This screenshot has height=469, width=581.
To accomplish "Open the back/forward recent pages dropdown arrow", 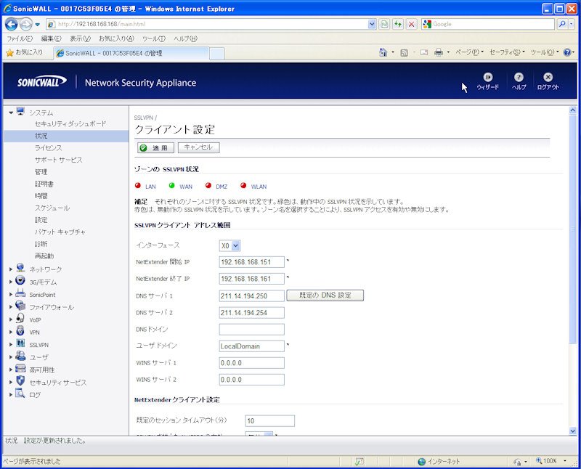I will tap(38, 25).
